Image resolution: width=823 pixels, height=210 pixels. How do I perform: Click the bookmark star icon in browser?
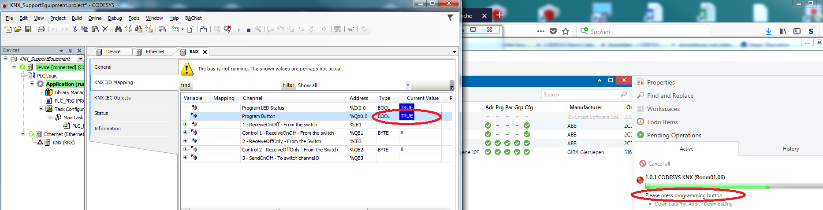(x=566, y=31)
